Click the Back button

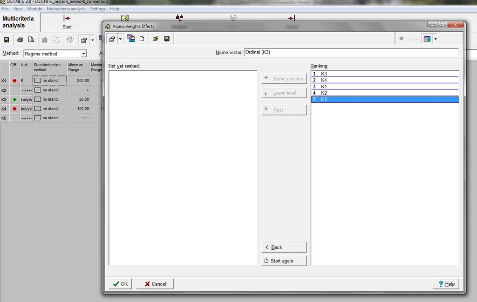click(x=284, y=247)
